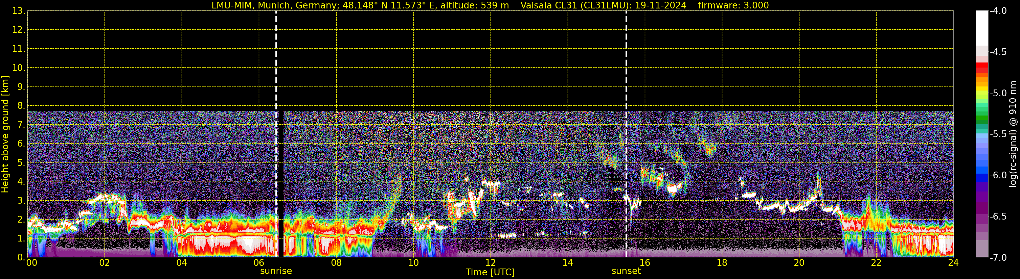Click the 'Height above ground [km]' axis label

pos(5,134)
